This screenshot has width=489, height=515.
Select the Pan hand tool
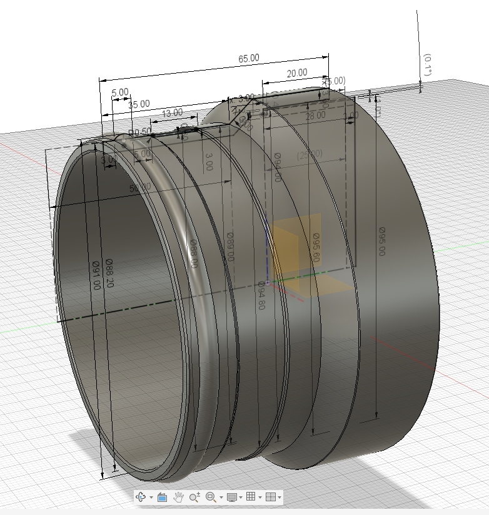tap(178, 497)
